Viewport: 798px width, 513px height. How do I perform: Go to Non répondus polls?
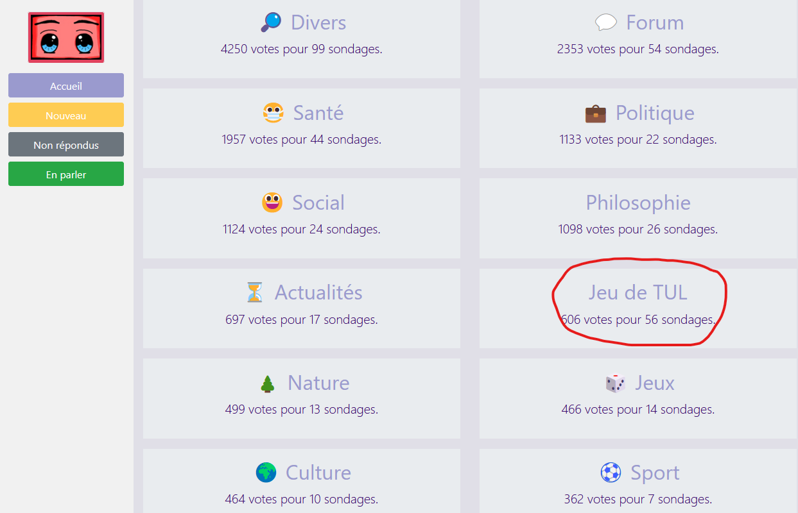coord(66,145)
